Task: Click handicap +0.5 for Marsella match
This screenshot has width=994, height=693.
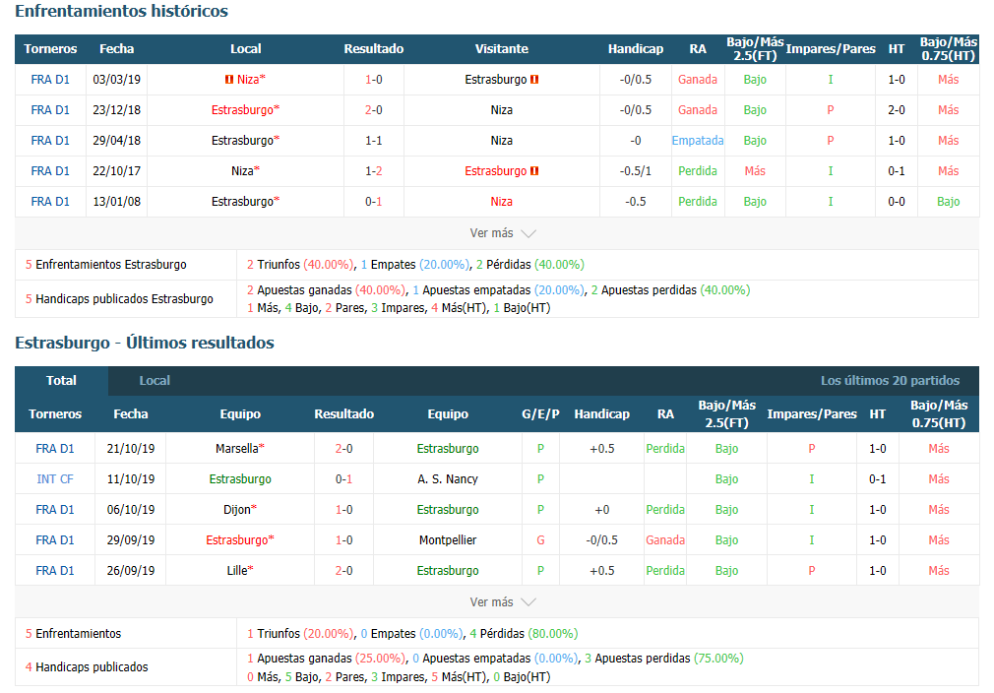Action: [x=601, y=448]
